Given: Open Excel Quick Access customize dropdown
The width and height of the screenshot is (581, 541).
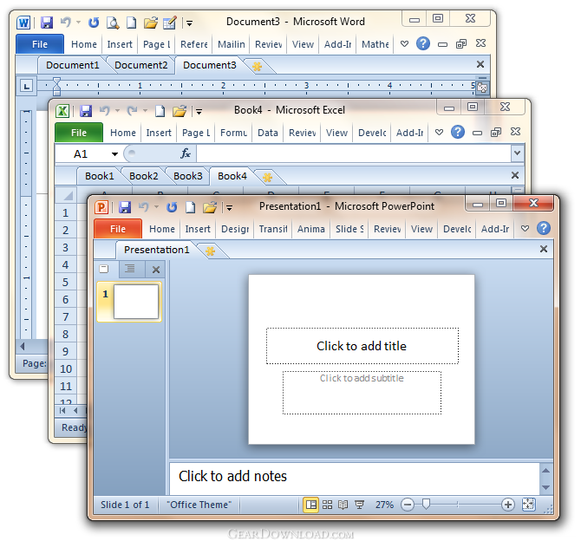Looking at the screenshot, I should coord(199,112).
